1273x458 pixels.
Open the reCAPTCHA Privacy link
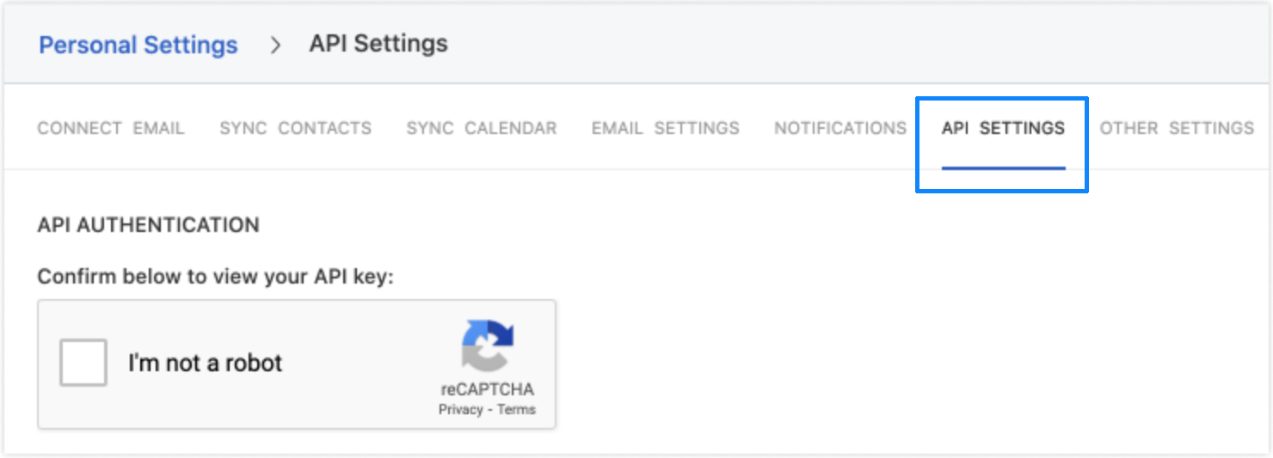(x=461, y=410)
